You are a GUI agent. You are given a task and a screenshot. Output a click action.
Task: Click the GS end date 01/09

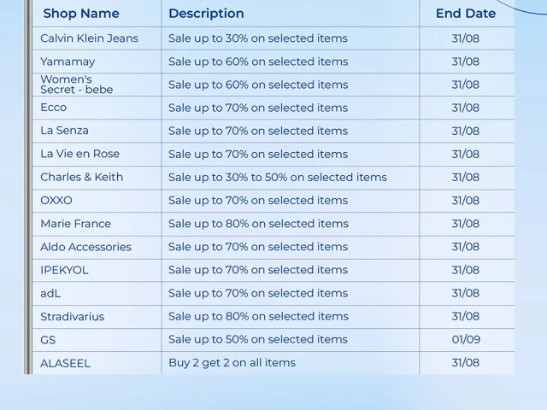[x=466, y=339]
